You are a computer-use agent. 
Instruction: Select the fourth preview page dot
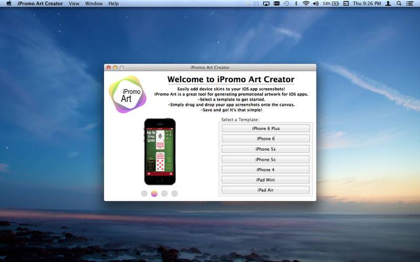click(x=174, y=193)
